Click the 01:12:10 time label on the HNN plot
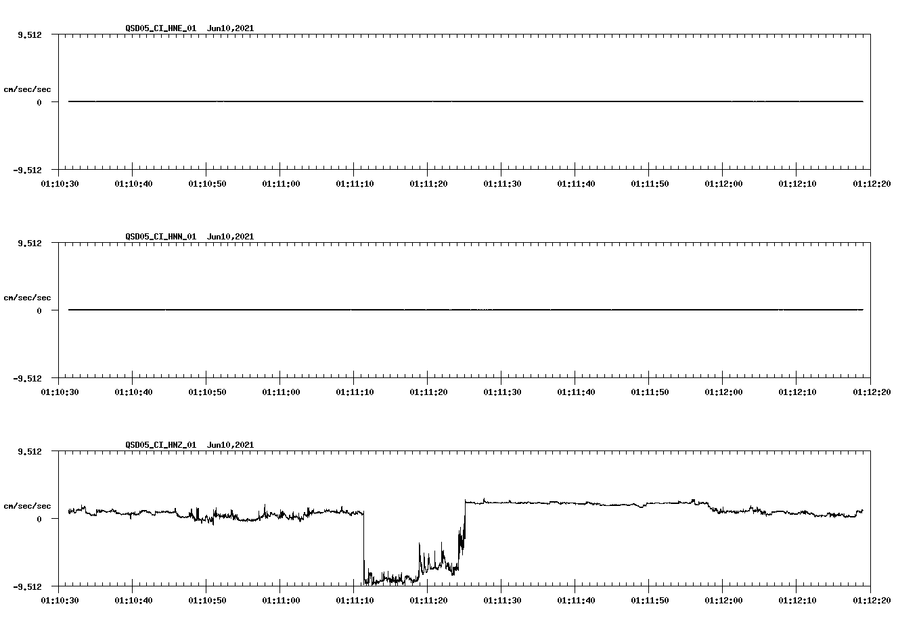Image resolution: width=919 pixels, height=625 pixels. click(x=797, y=392)
